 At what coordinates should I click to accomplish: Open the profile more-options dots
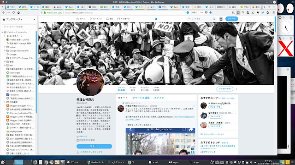[236, 89]
